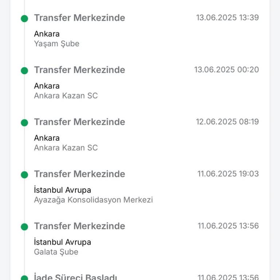280x280 pixels.
Task: Click the green status dot dated 12.06.2025 08:19
Action: pos(24,123)
